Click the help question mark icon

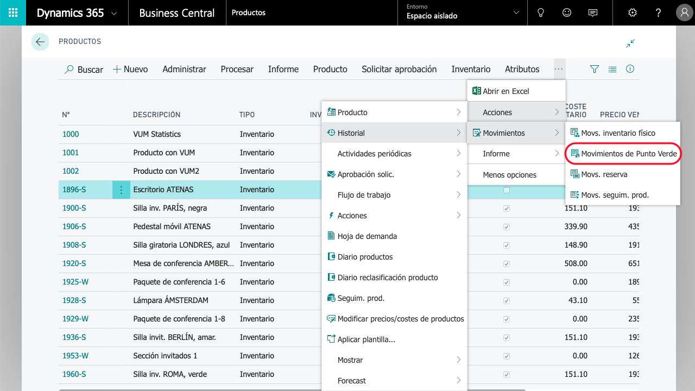658,12
